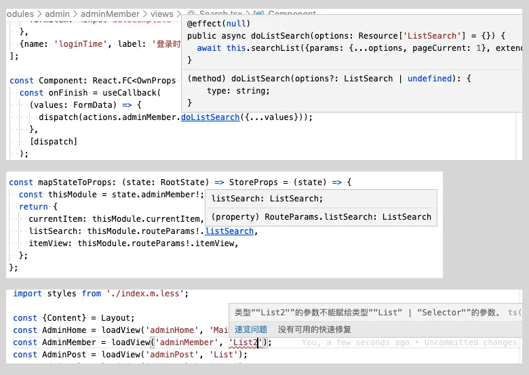Click 'return' keyword in mapStateToProps
Viewport: 529px width, 375px height.
click(33, 207)
